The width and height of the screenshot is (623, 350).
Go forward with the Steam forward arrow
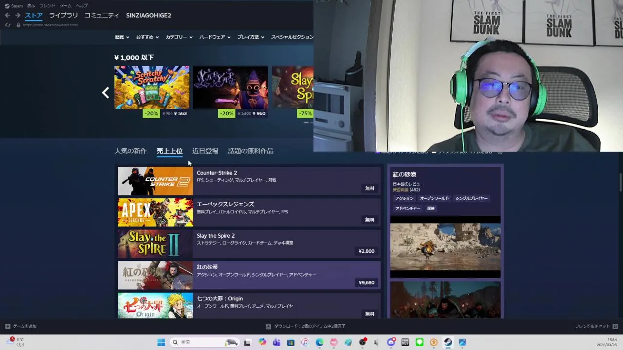coord(18,15)
